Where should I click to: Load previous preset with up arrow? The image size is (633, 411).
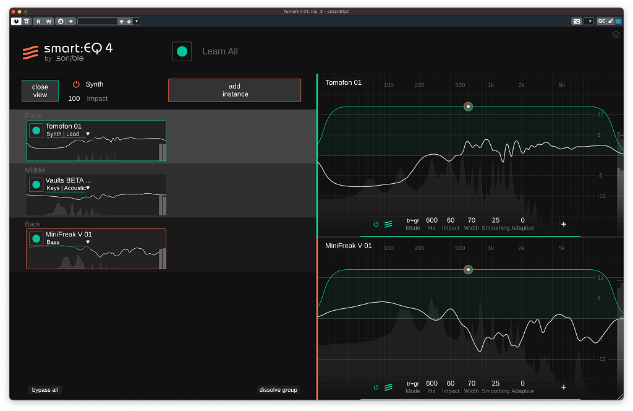click(x=121, y=22)
